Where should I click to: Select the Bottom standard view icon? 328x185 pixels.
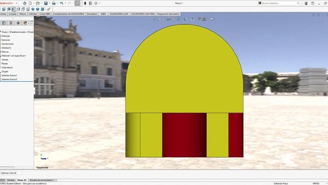click(28, 9)
